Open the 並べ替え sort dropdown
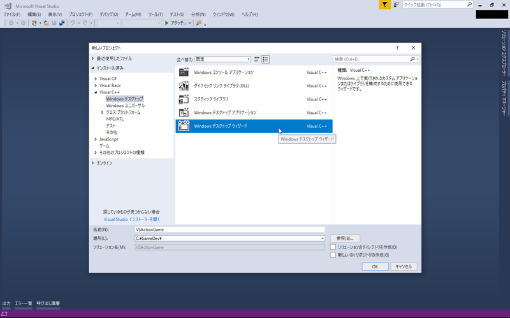The height and width of the screenshot is (318, 510). (x=222, y=59)
